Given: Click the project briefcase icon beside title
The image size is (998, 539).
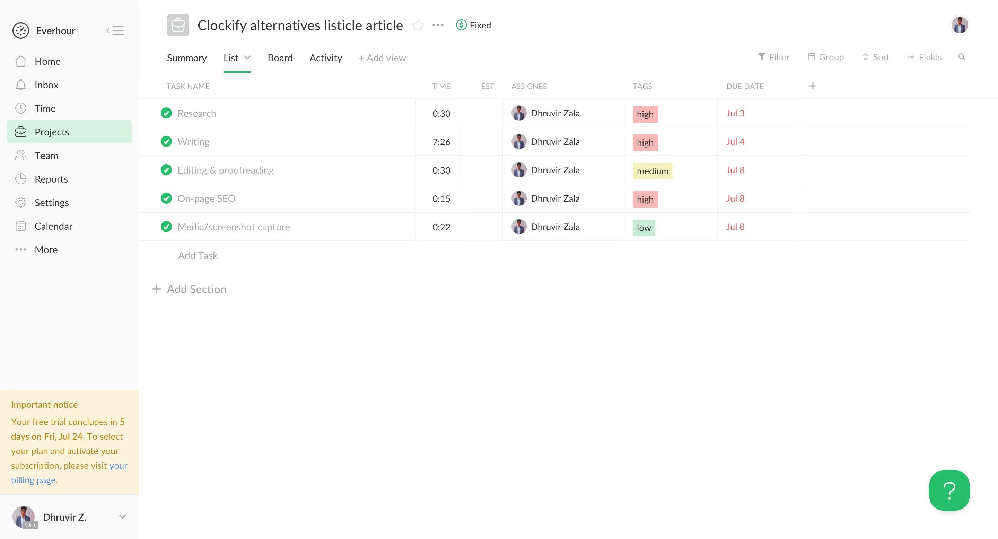Looking at the screenshot, I should point(178,25).
